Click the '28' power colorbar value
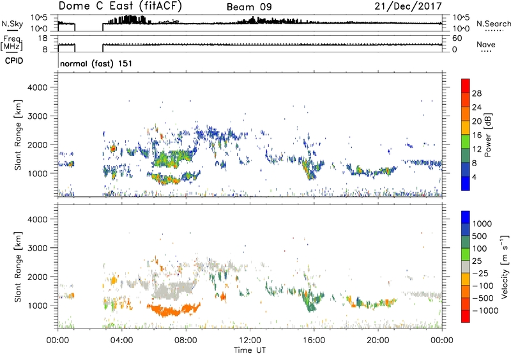 [x=477, y=93]
